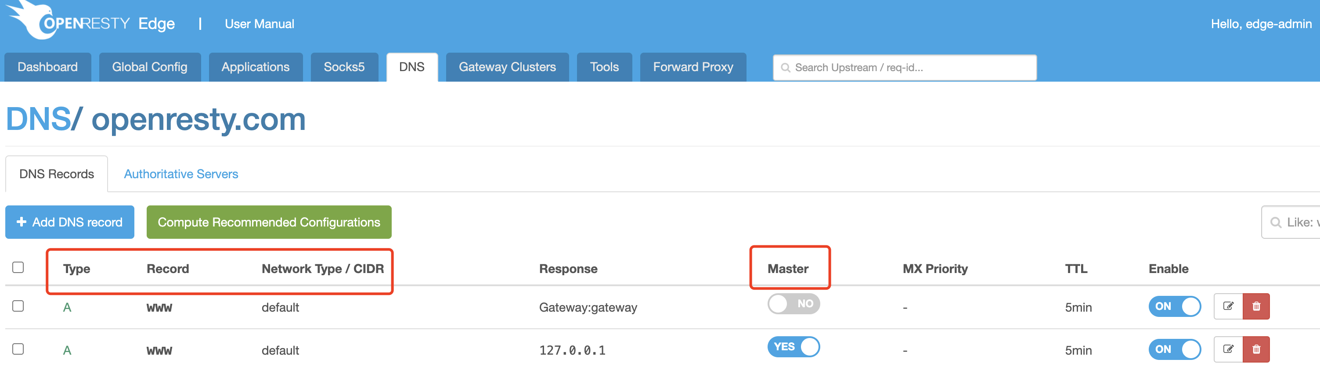The height and width of the screenshot is (381, 1320).
Task: Open the Applications navigation tab
Action: (255, 67)
